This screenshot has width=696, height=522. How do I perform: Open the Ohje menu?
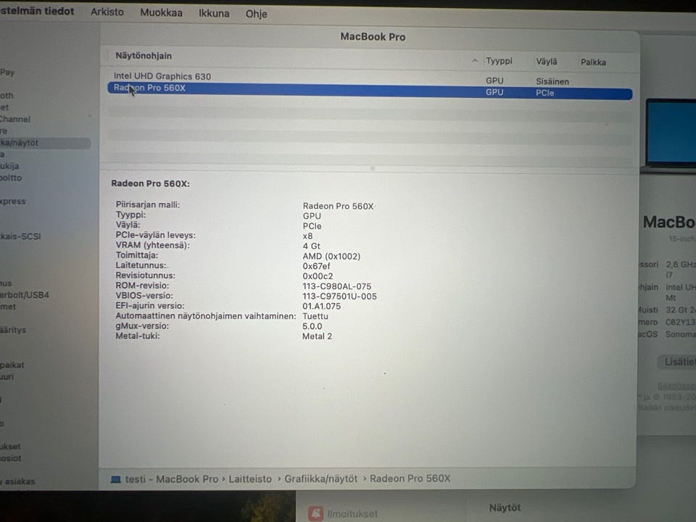click(x=256, y=14)
